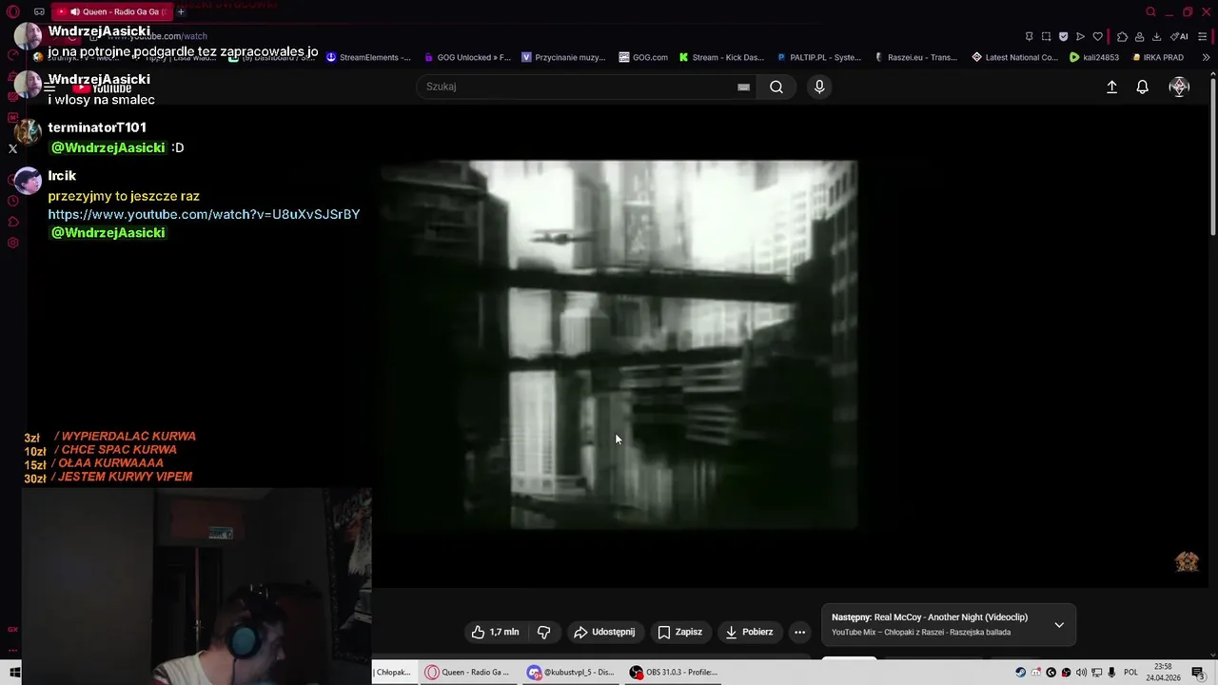
Task: Bookmark this page with the heart icon
Action: point(1097,37)
